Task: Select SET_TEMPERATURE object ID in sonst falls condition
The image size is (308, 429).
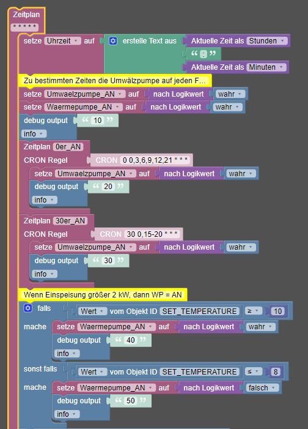Action: click(x=199, y=372)
